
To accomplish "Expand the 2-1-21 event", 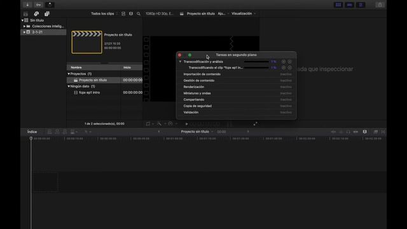I will tap(24, 32).
